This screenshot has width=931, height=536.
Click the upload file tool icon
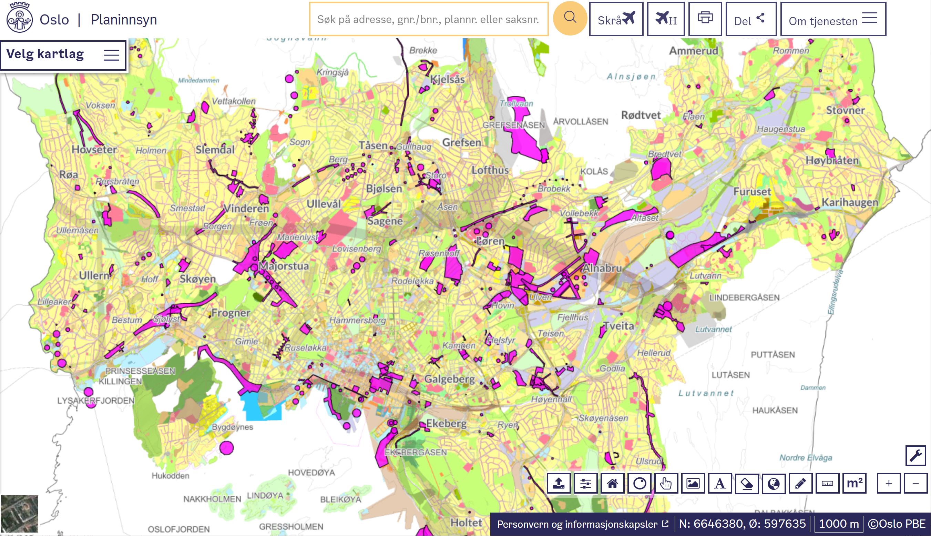(559, 483)
